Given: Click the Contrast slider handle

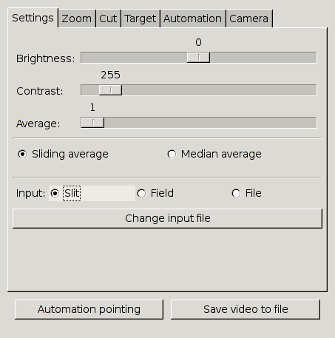Looking at the screenshot, I should [110, 90].
